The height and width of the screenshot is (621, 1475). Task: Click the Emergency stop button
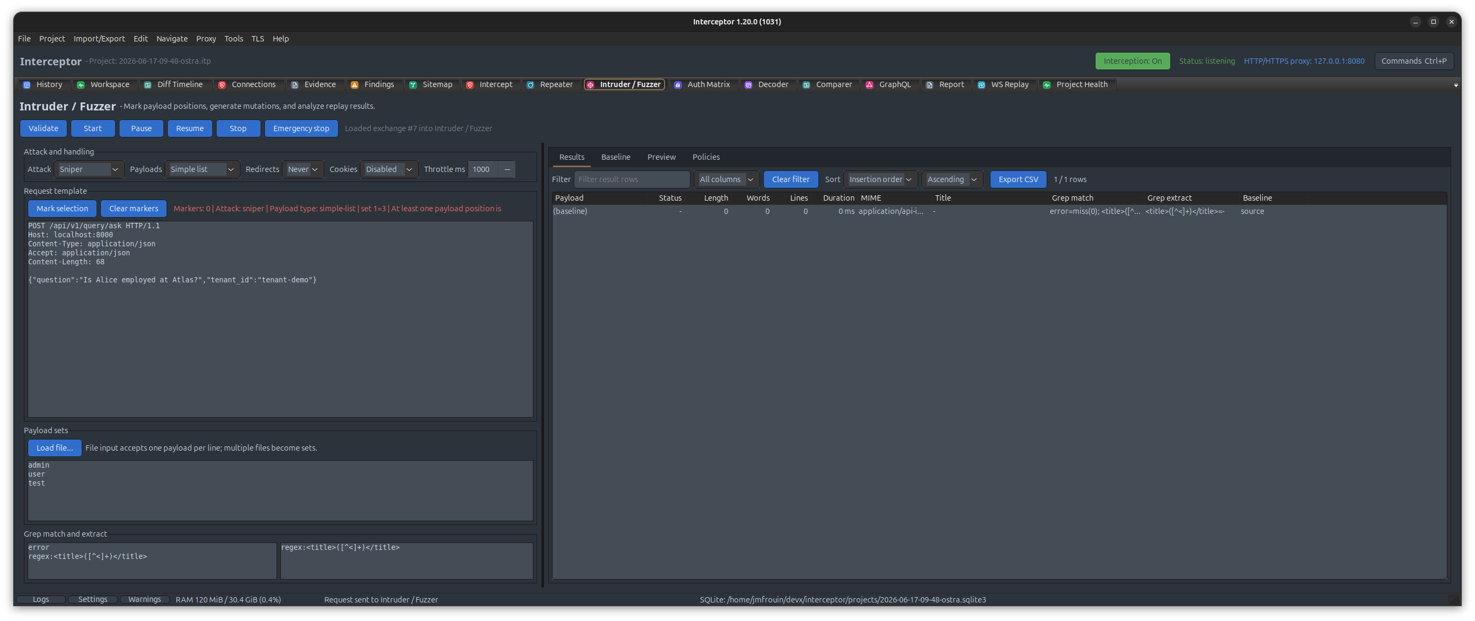(x=301, y=129)
